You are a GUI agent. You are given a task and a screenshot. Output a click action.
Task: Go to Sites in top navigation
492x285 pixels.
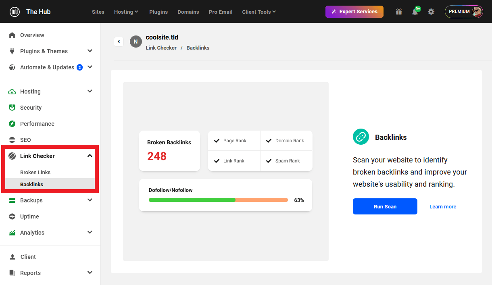[98, 12]
